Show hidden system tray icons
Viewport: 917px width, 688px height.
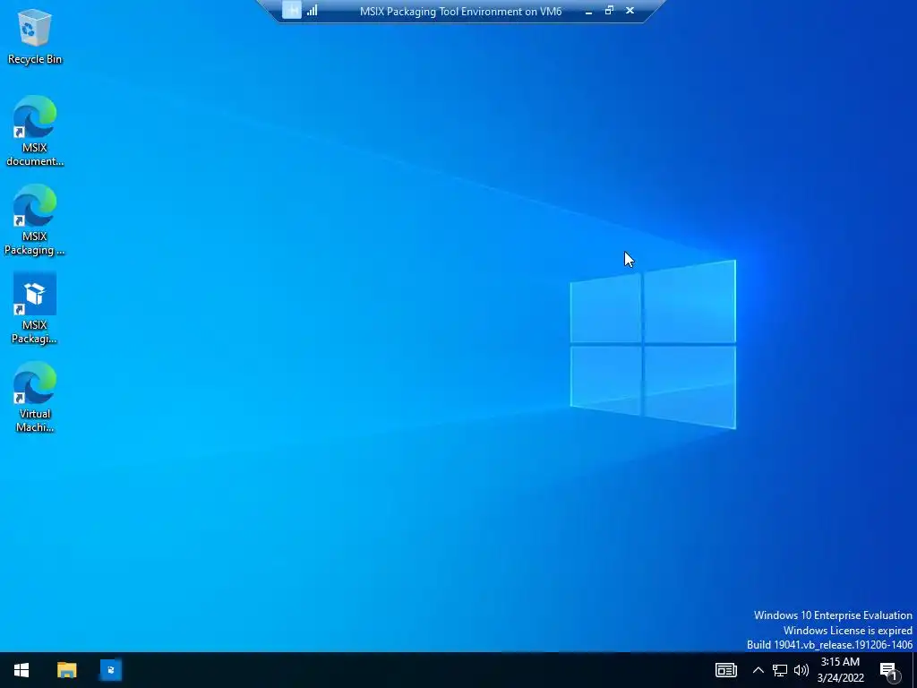coord(758,670)
